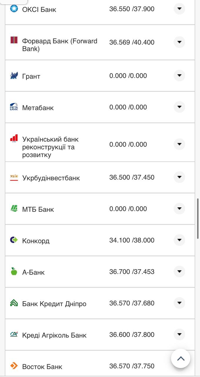Click the Грант bank logo icon
Screen dimensions: 200x377
[x=14, y=76]
